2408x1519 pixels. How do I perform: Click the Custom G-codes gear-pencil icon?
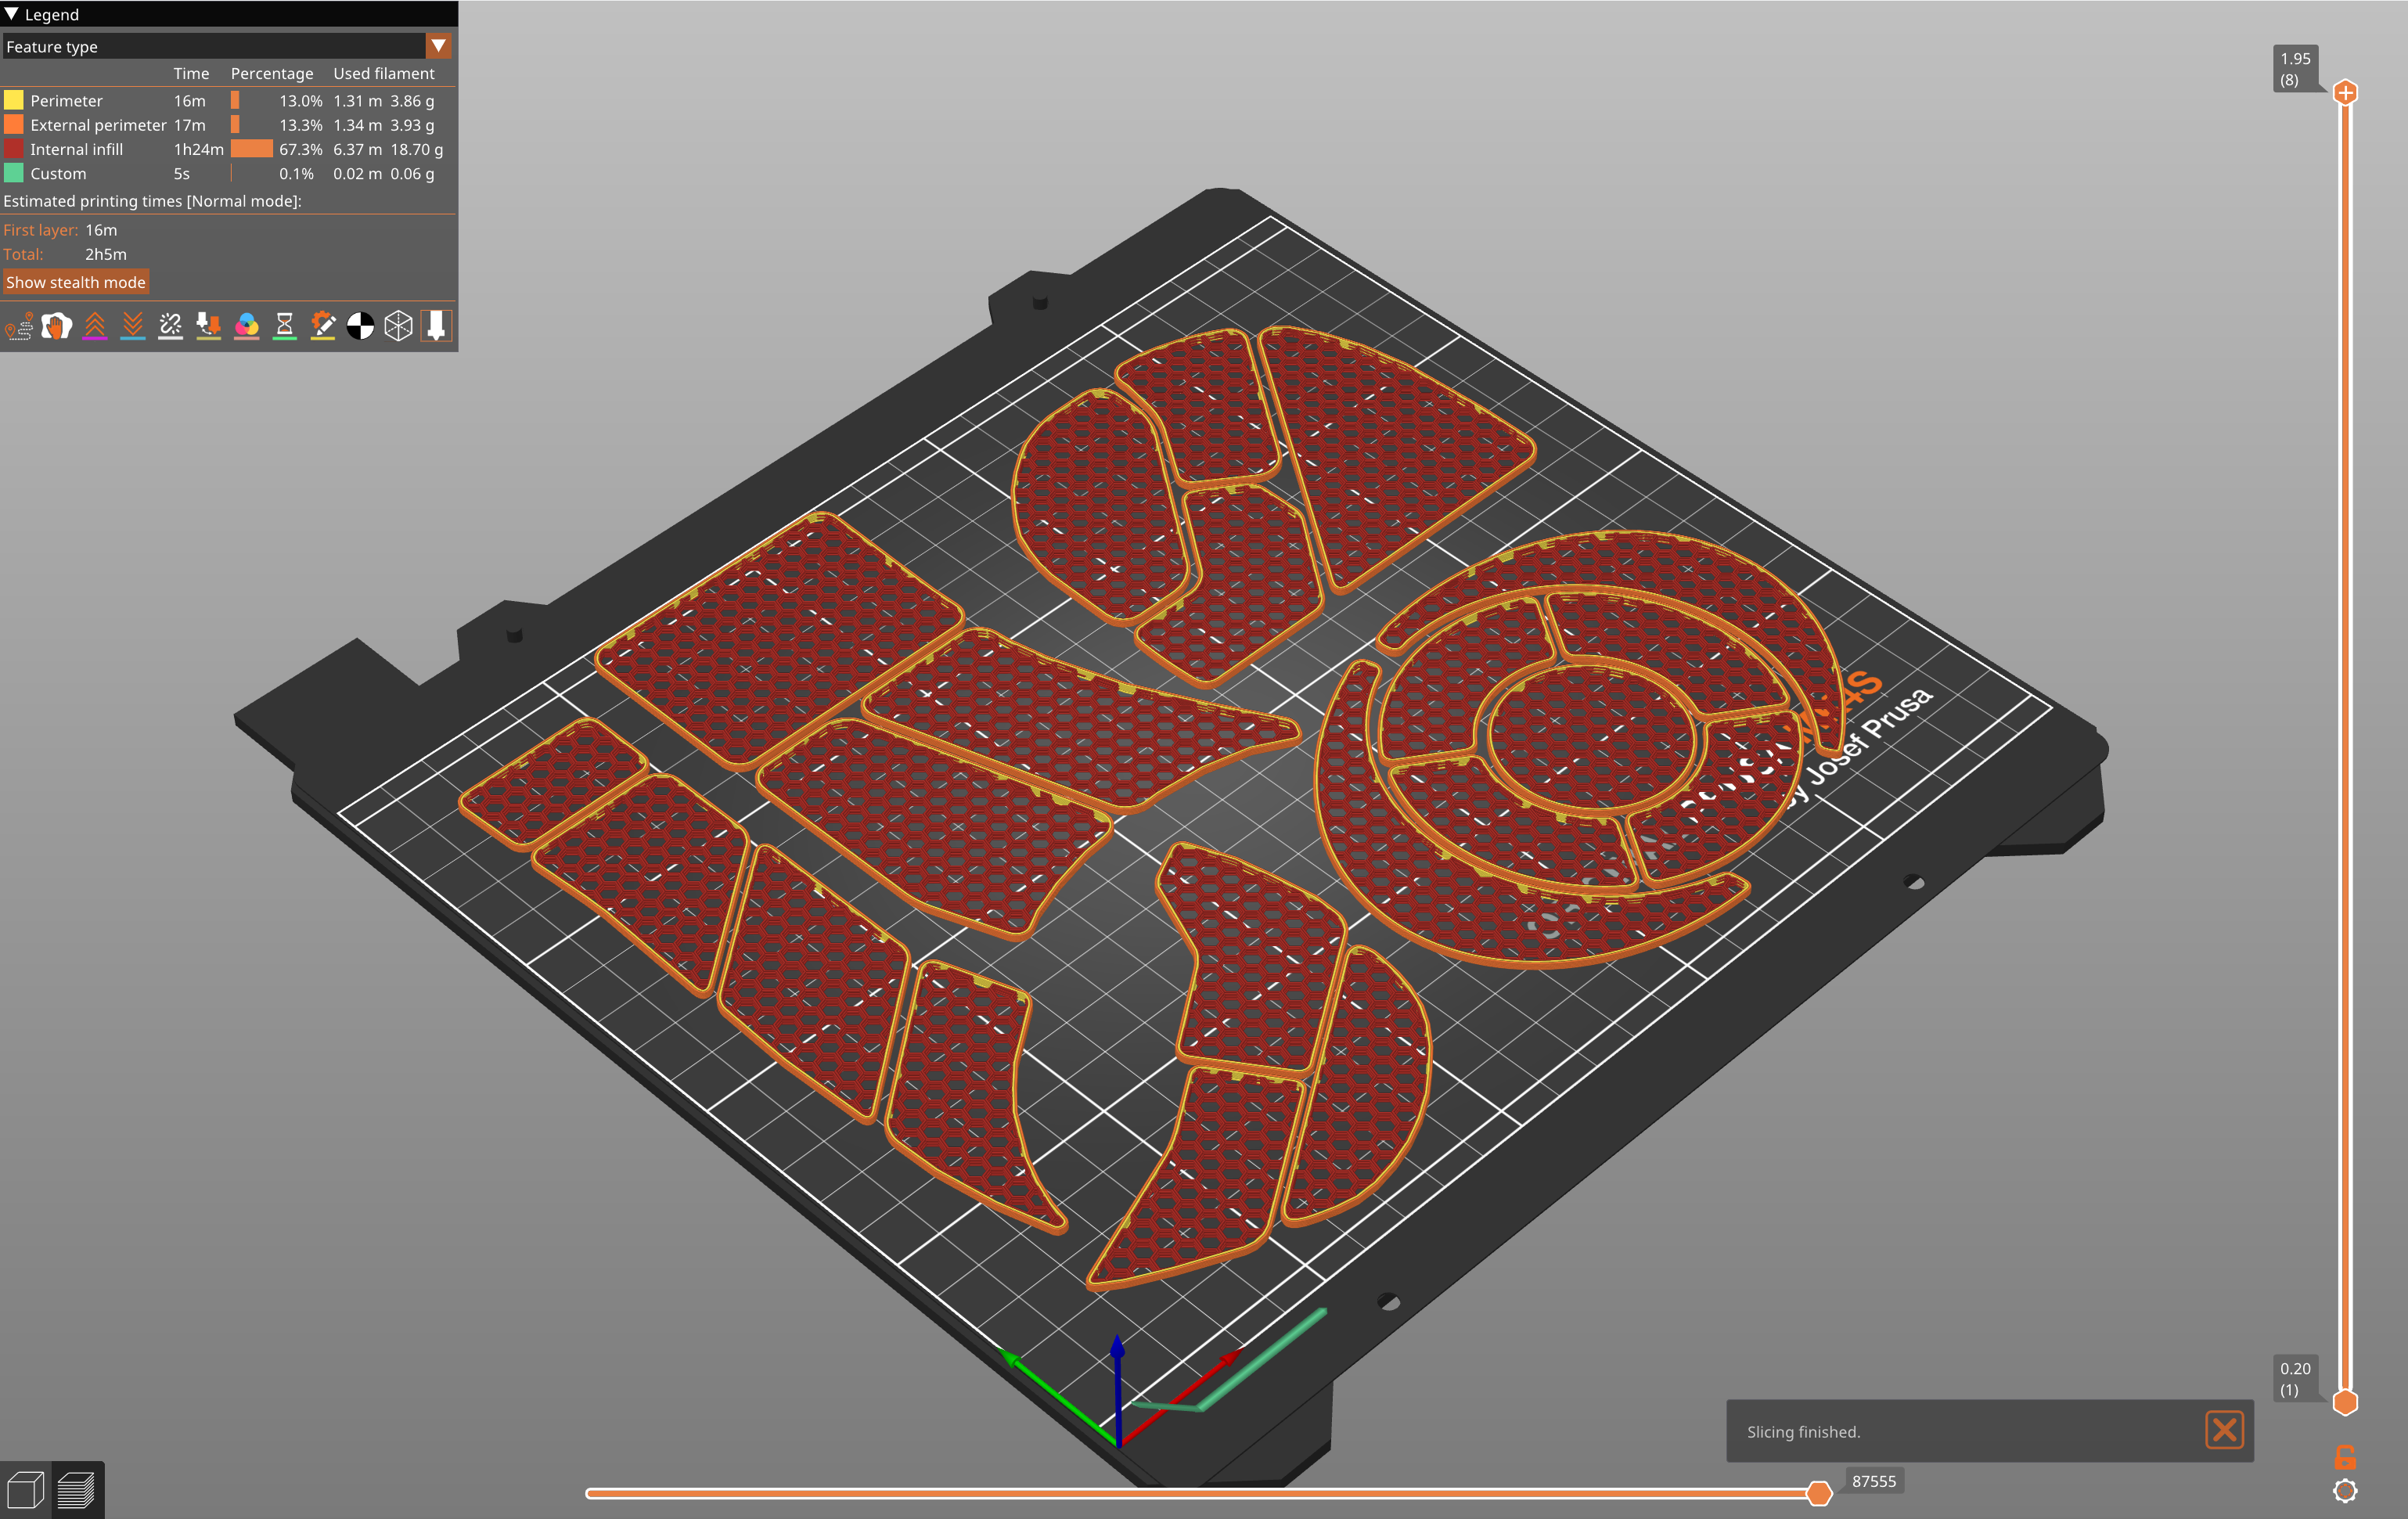pos(323,326)
